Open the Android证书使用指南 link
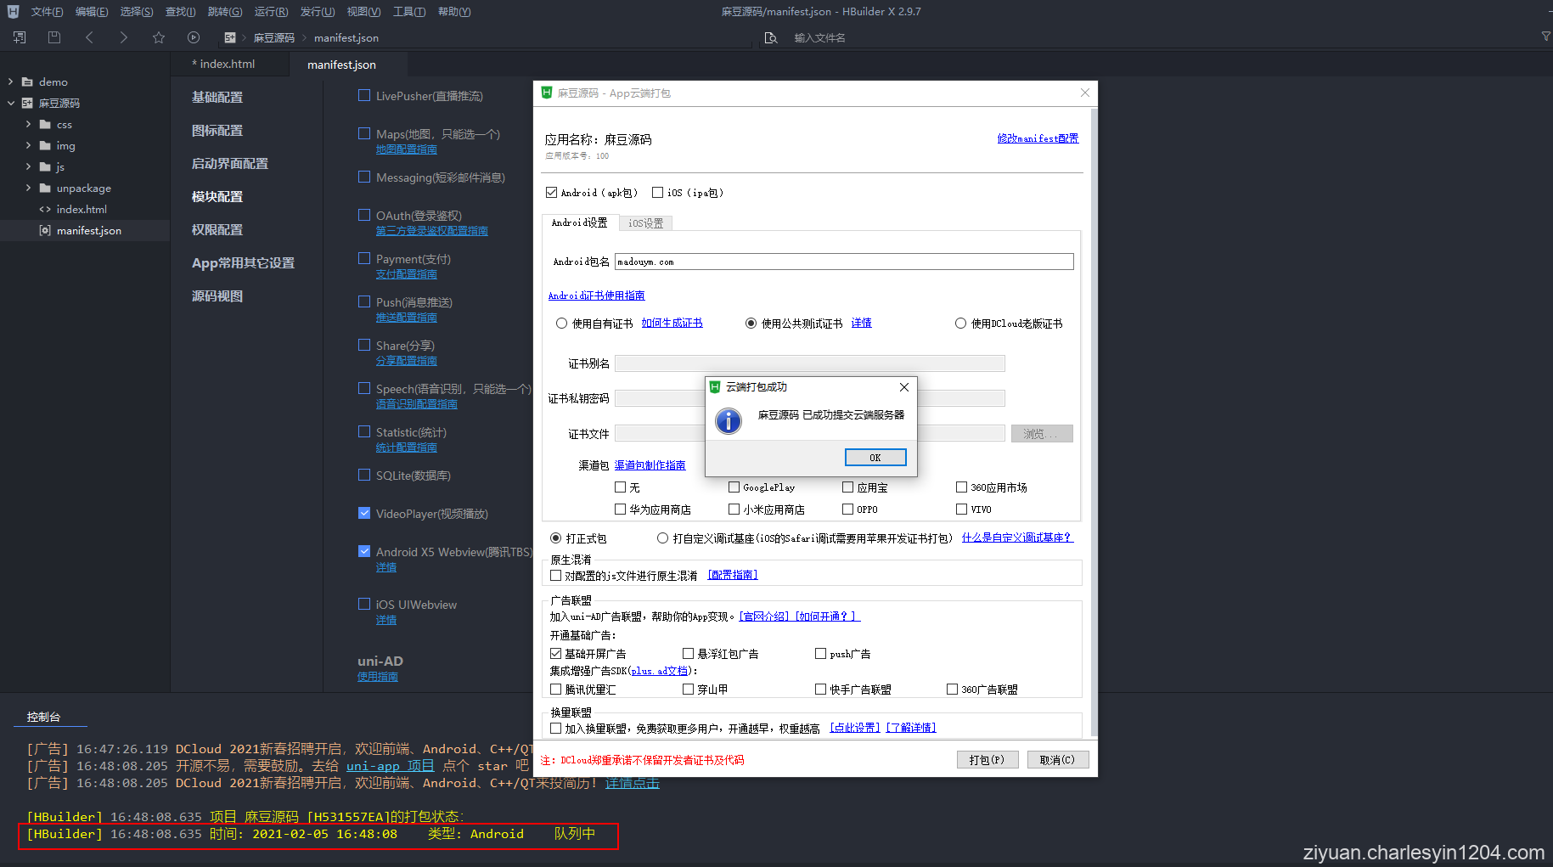 [596, 296]
